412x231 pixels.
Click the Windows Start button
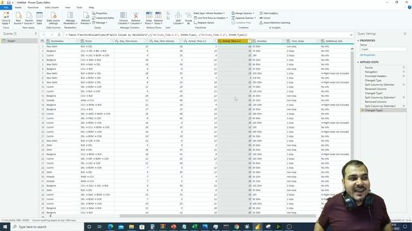[5, 227]
